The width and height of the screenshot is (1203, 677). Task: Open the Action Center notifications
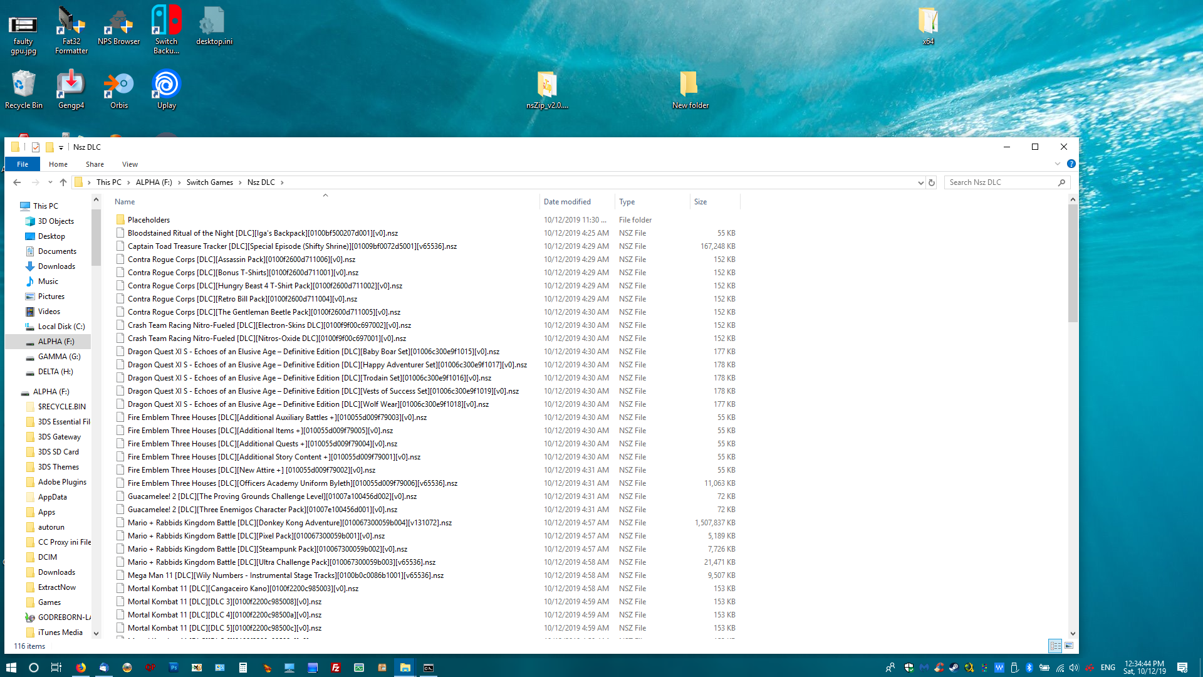click(x=1182, y=668)
